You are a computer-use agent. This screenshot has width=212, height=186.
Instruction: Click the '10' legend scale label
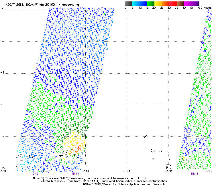140,8
